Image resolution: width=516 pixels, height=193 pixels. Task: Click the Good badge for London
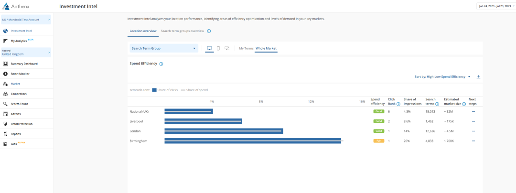(x=379, y=131)
